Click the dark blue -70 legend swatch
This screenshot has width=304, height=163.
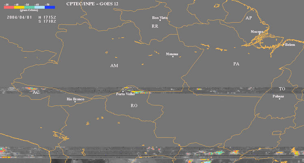pyautogui.click(x=50, y=7)
